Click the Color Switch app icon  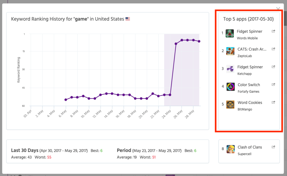(x=230, y=87)
